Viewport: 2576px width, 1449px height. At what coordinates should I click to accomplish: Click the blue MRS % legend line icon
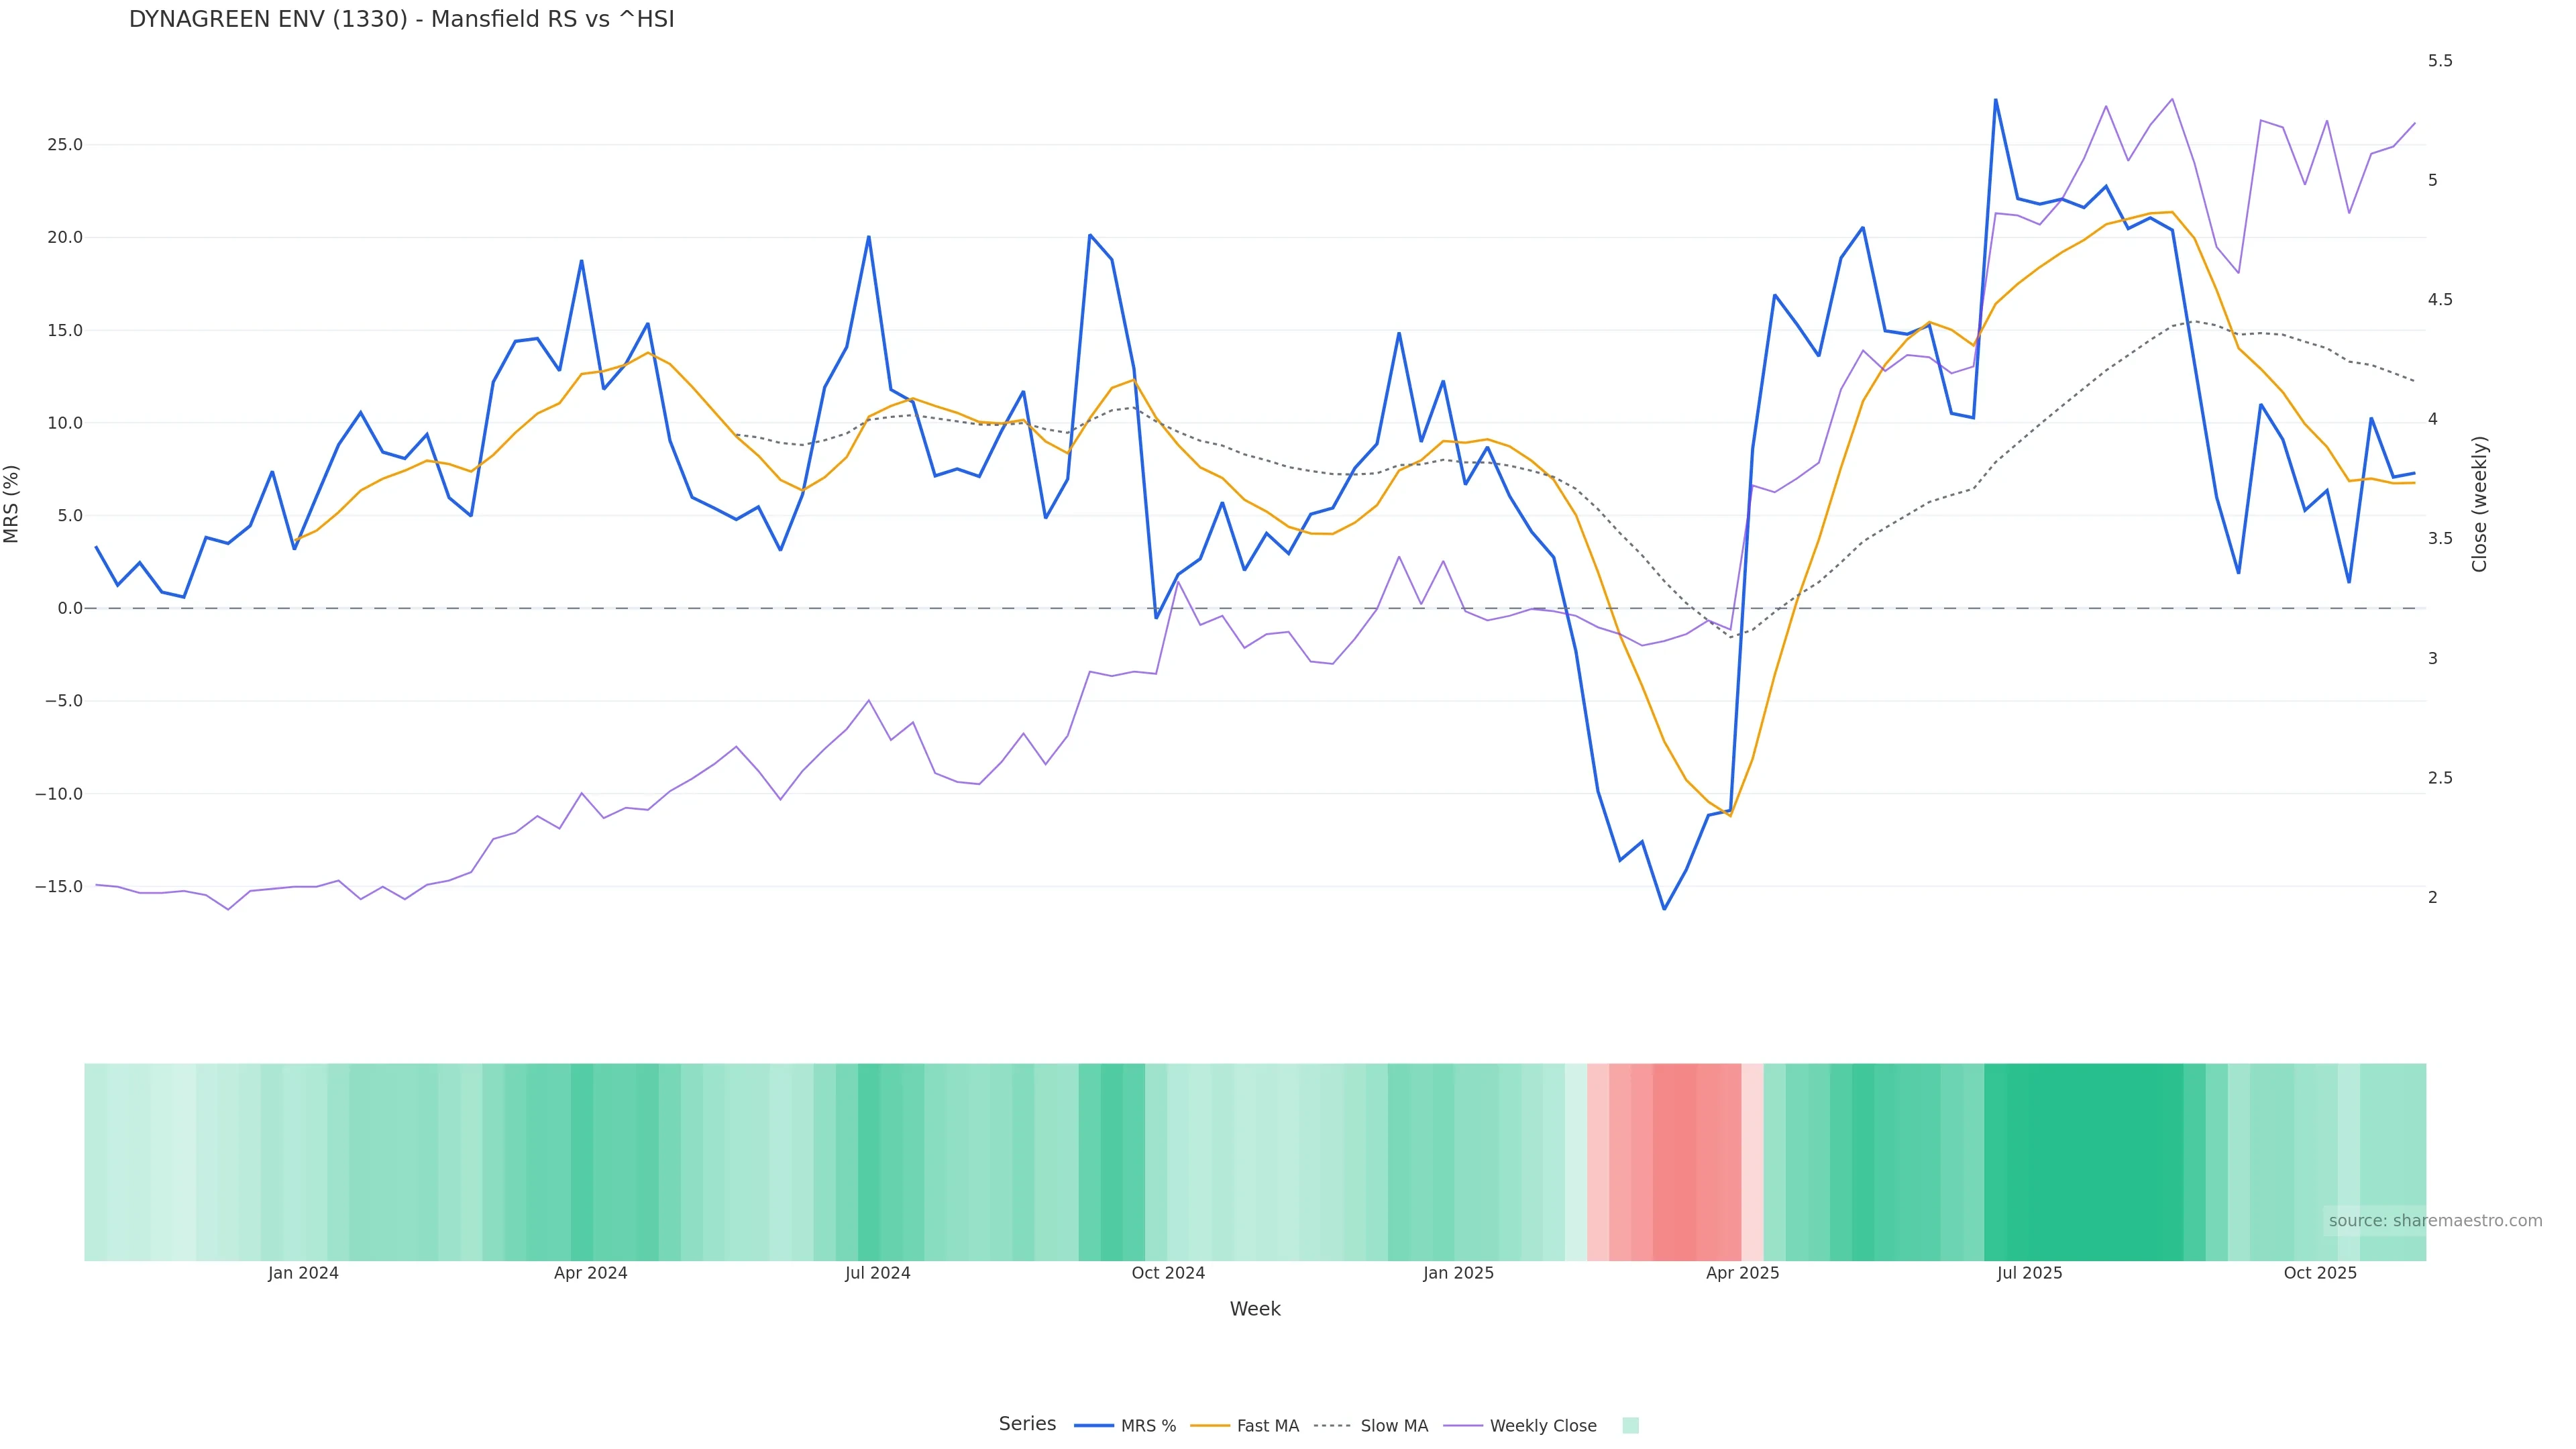[1094, 1426]
